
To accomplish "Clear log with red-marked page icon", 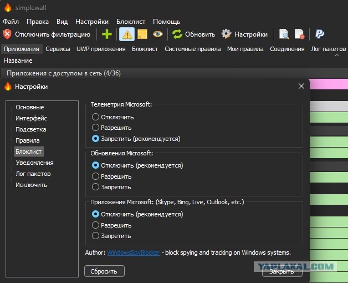I will tap(299, 34).
